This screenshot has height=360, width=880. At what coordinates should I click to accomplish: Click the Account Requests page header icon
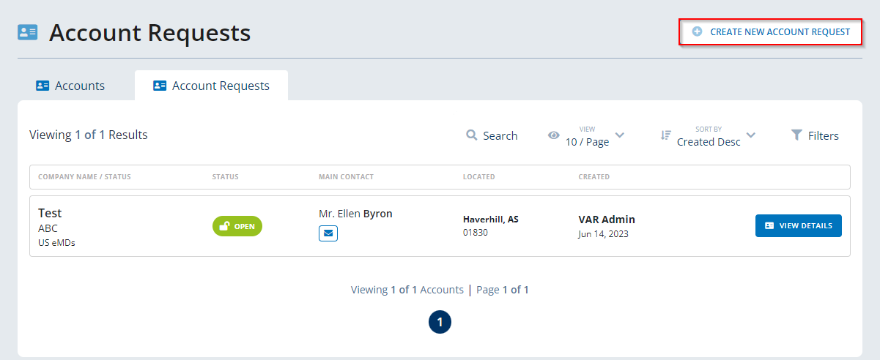tap(28, 33)
